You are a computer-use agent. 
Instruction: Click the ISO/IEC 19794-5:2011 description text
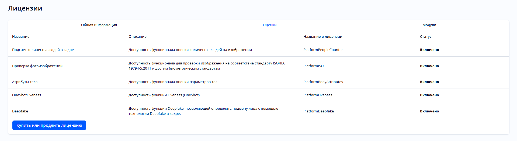207,66
